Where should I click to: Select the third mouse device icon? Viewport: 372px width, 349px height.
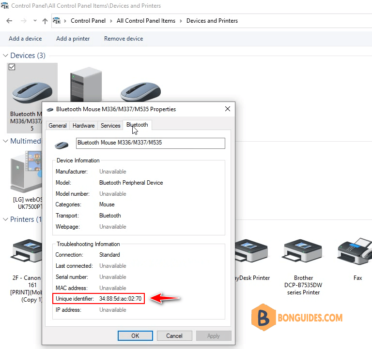140,92
